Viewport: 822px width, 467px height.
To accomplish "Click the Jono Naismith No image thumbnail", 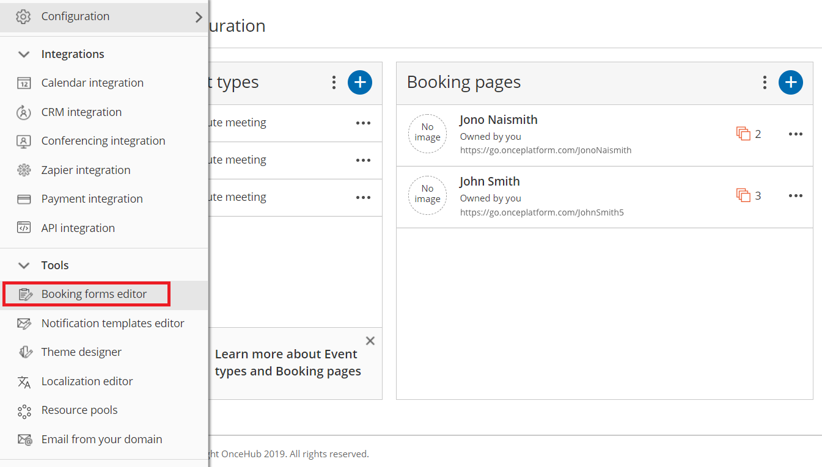I will click(427, 132).
